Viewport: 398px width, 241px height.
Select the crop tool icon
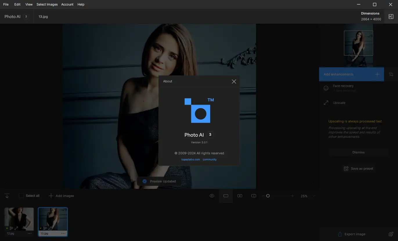click(x=391, y=74)
